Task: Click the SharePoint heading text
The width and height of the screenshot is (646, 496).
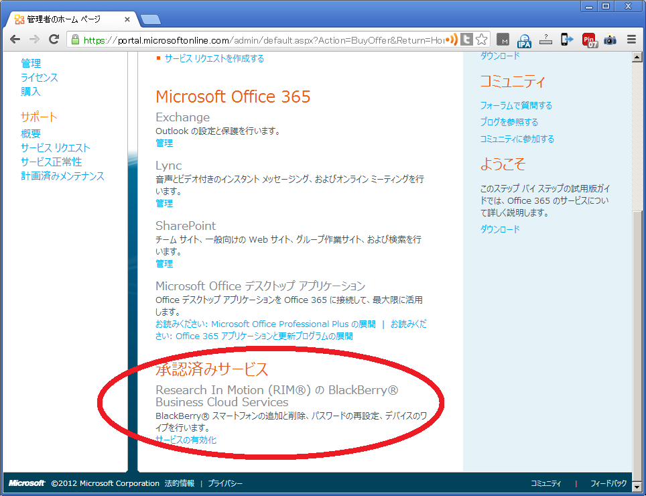Action: tap(186, 226)
